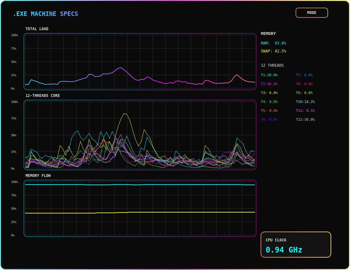
Task: Click the 0.94 GHz clock value
Action: coord(284,250)
